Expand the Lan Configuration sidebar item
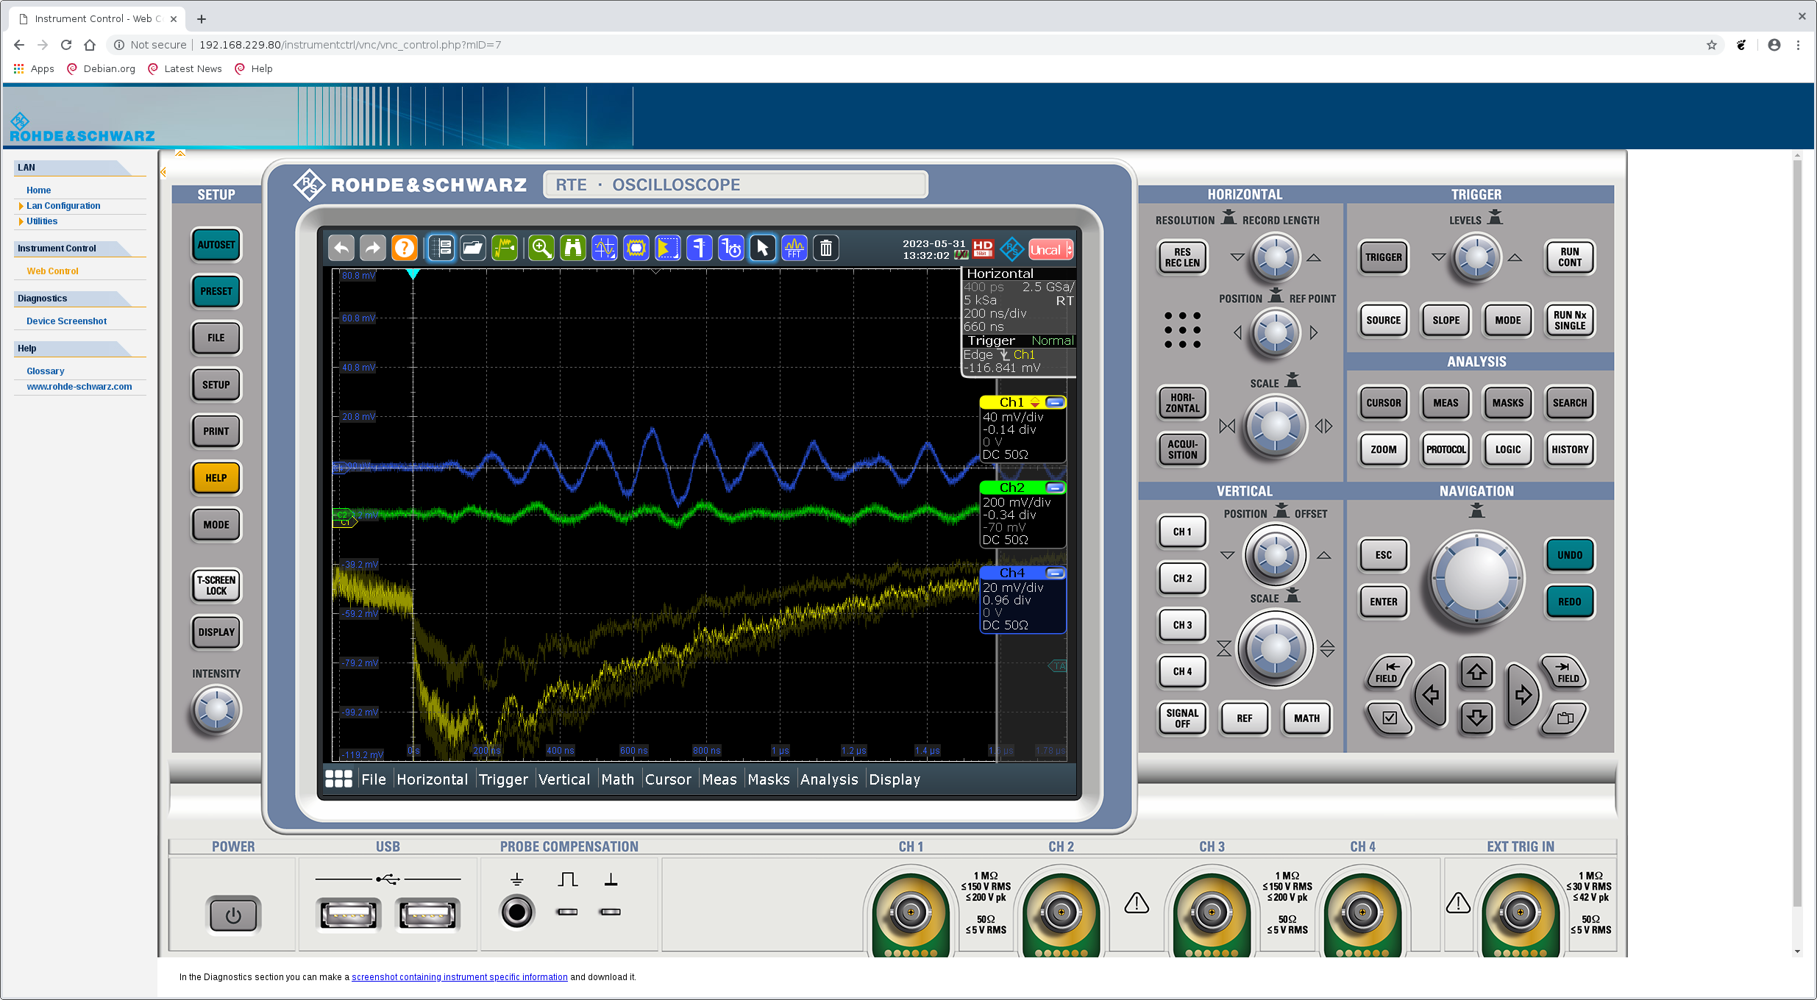 (x=63, y=206)
